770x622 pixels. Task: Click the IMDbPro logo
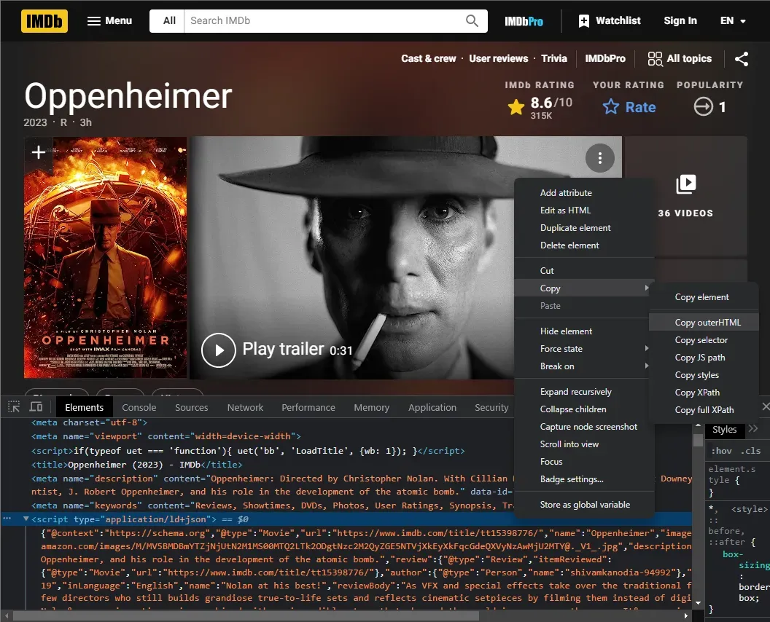click(x=524, y=21)
